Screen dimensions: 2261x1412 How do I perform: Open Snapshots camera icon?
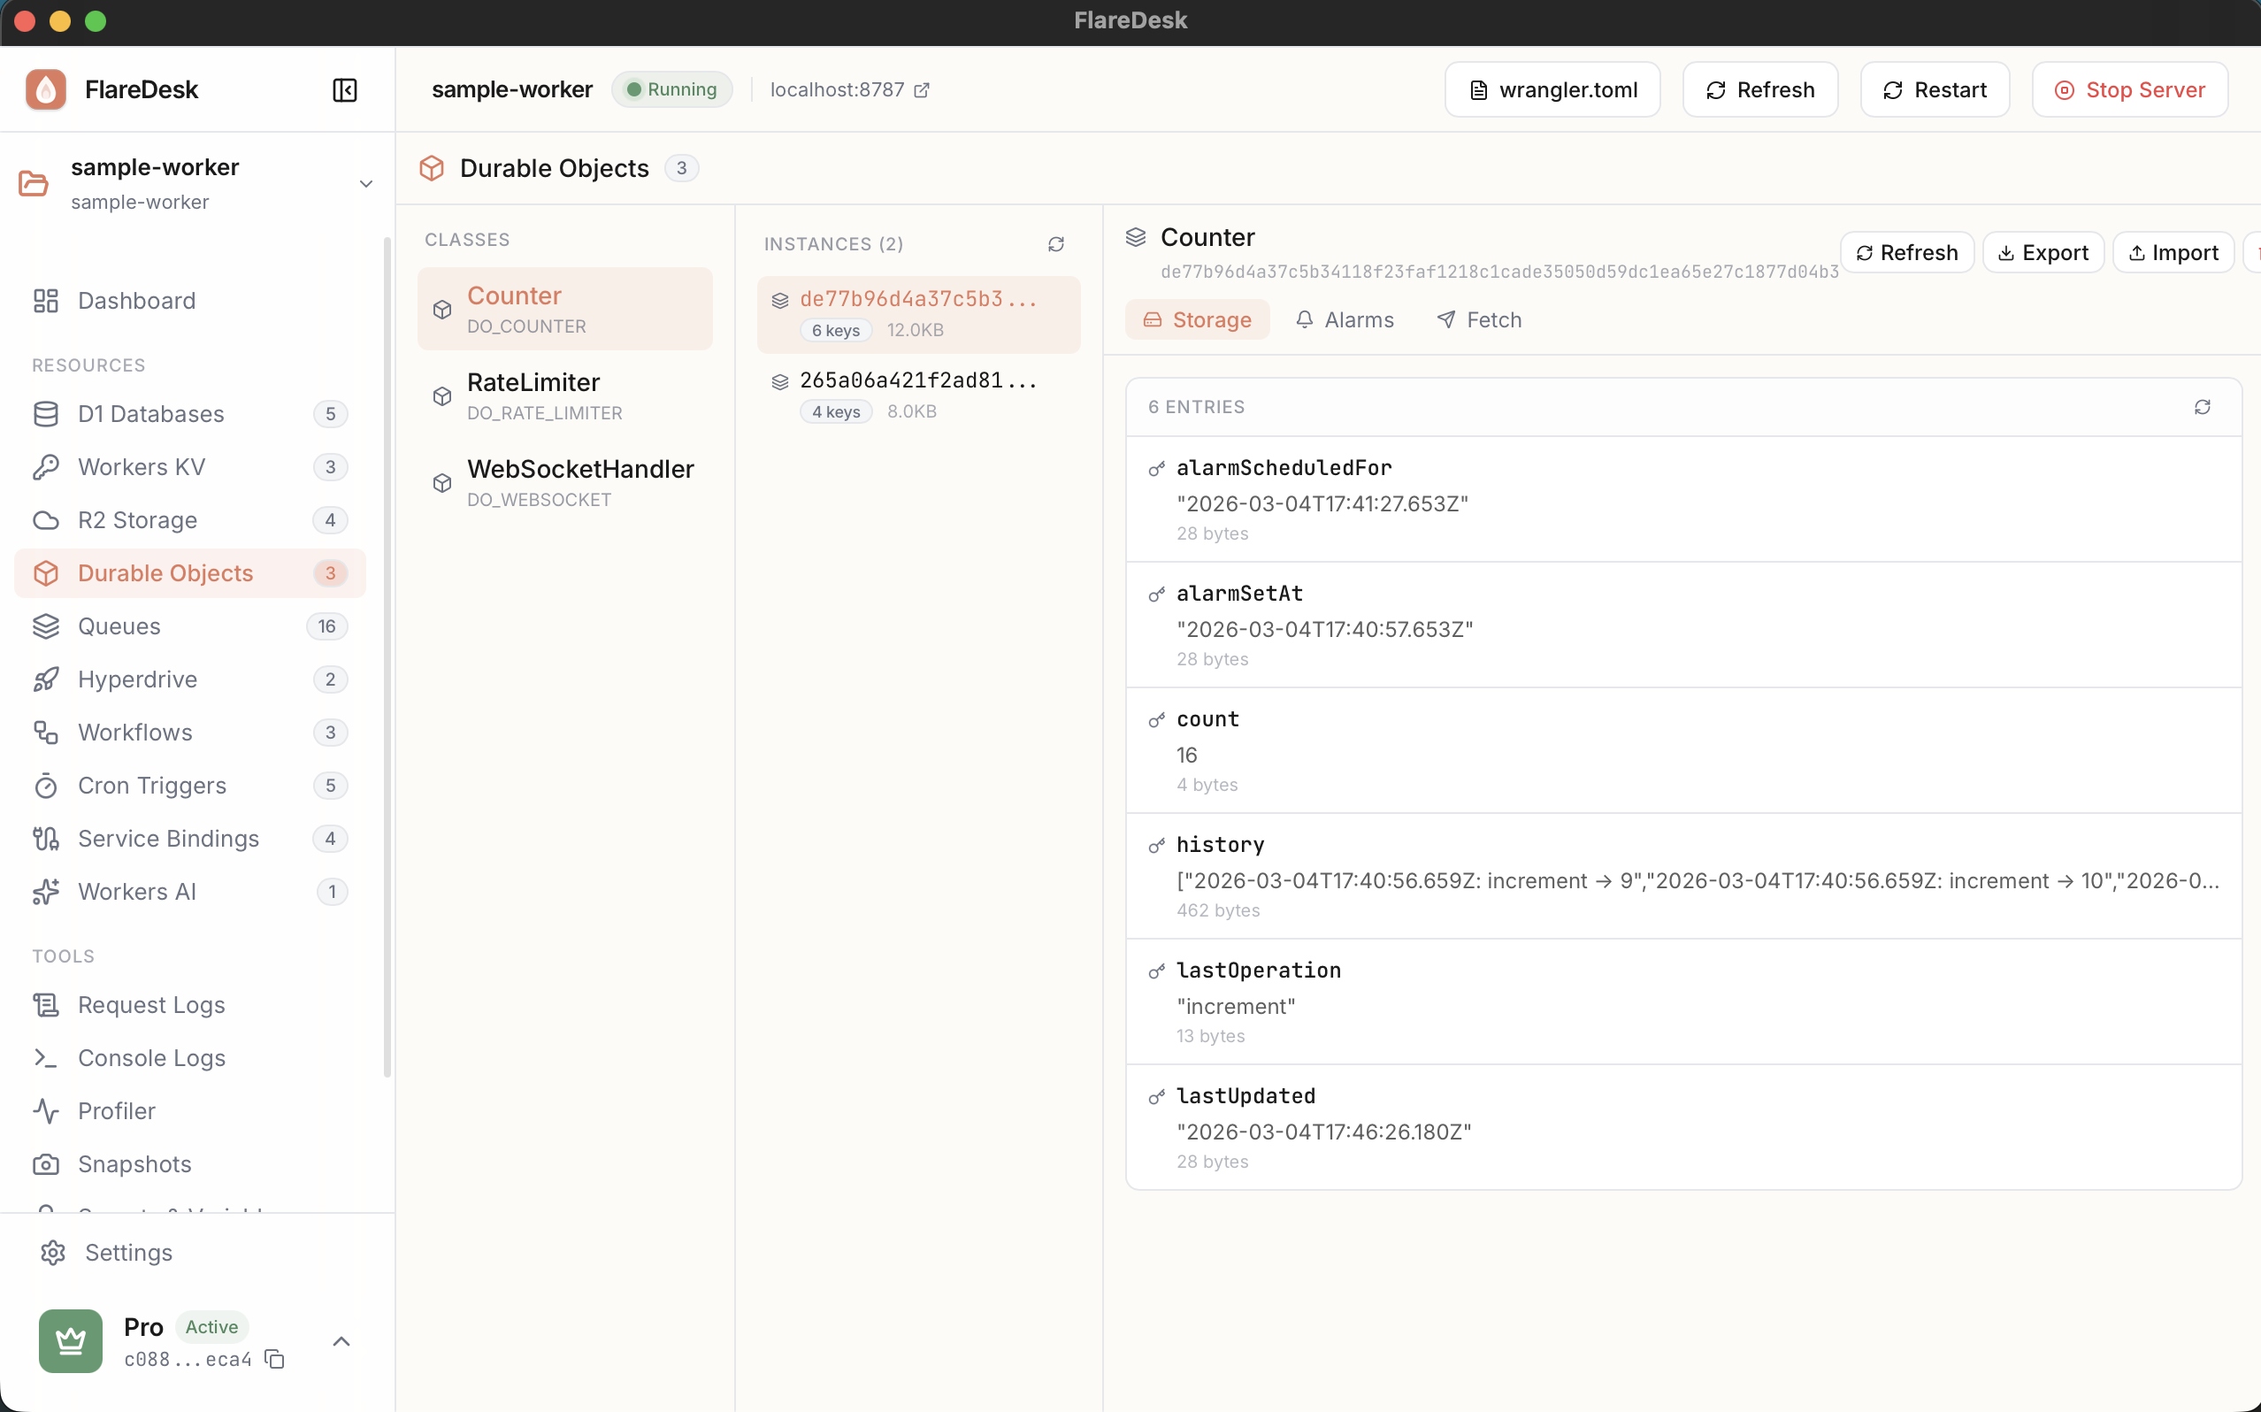46,1163
